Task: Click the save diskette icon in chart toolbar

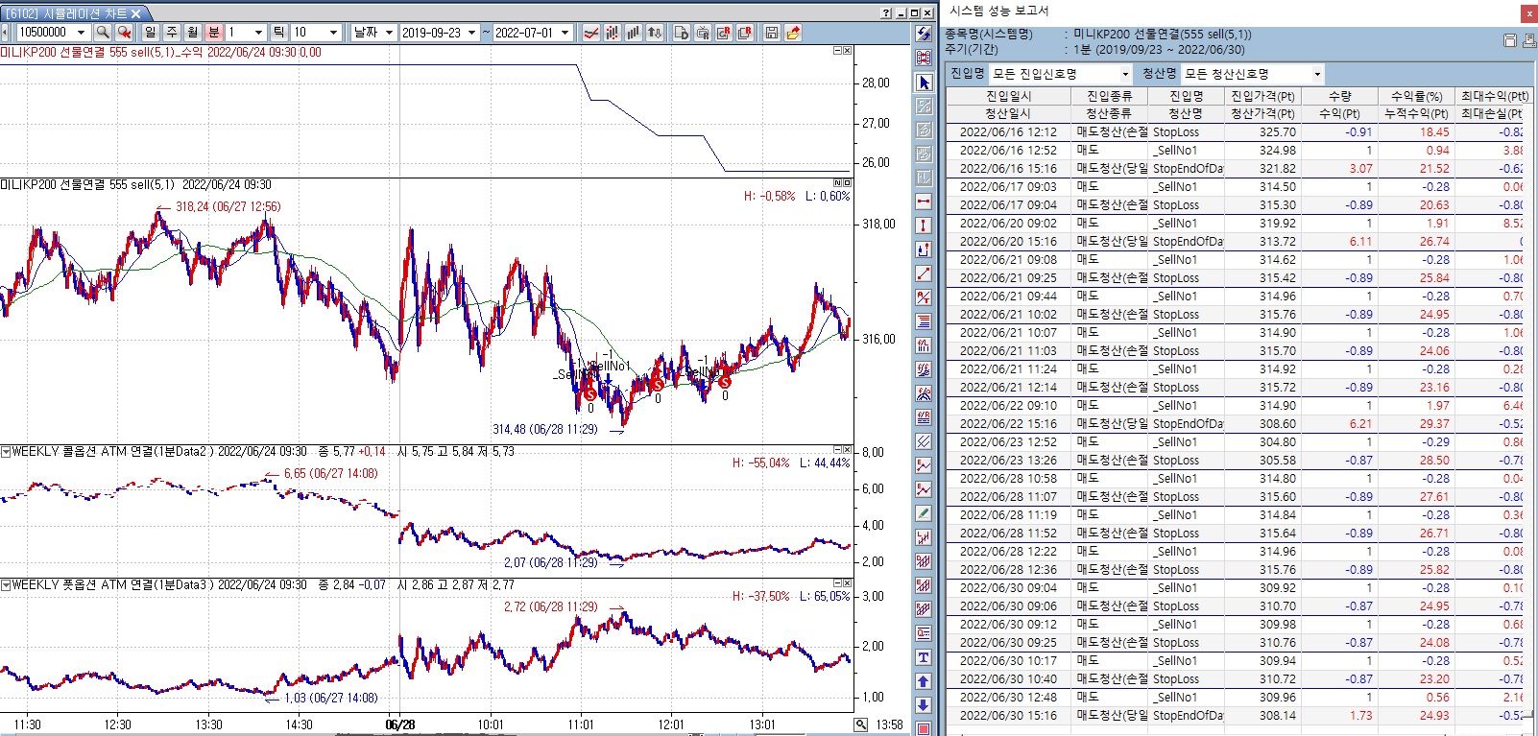Action: [771, 33]
